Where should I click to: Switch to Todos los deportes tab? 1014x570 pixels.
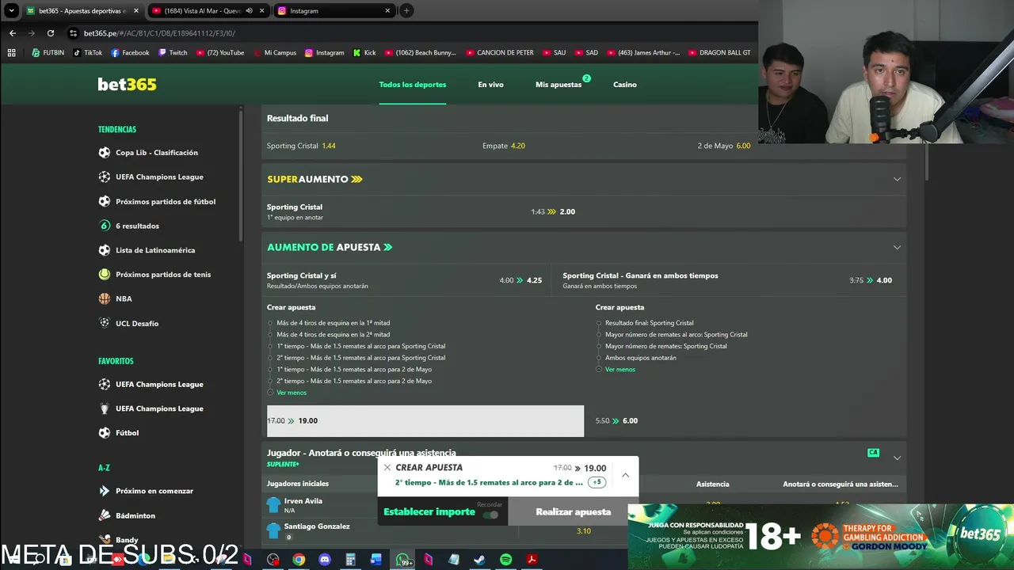pos(412,85)
